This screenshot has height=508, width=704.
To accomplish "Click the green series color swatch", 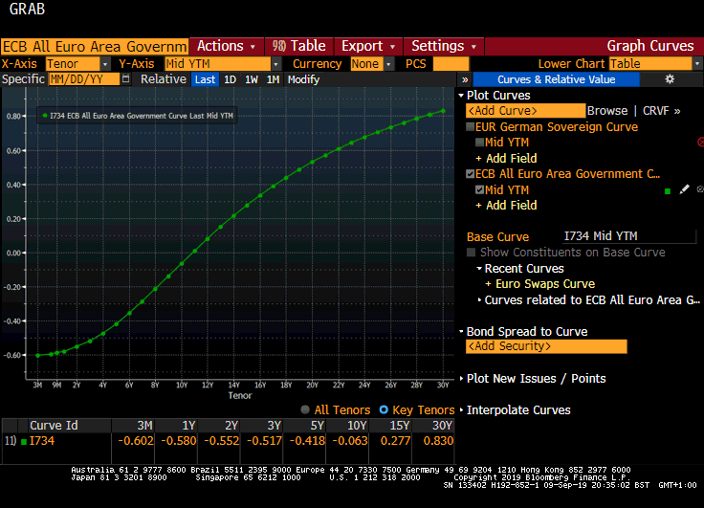I will (667, 190).
